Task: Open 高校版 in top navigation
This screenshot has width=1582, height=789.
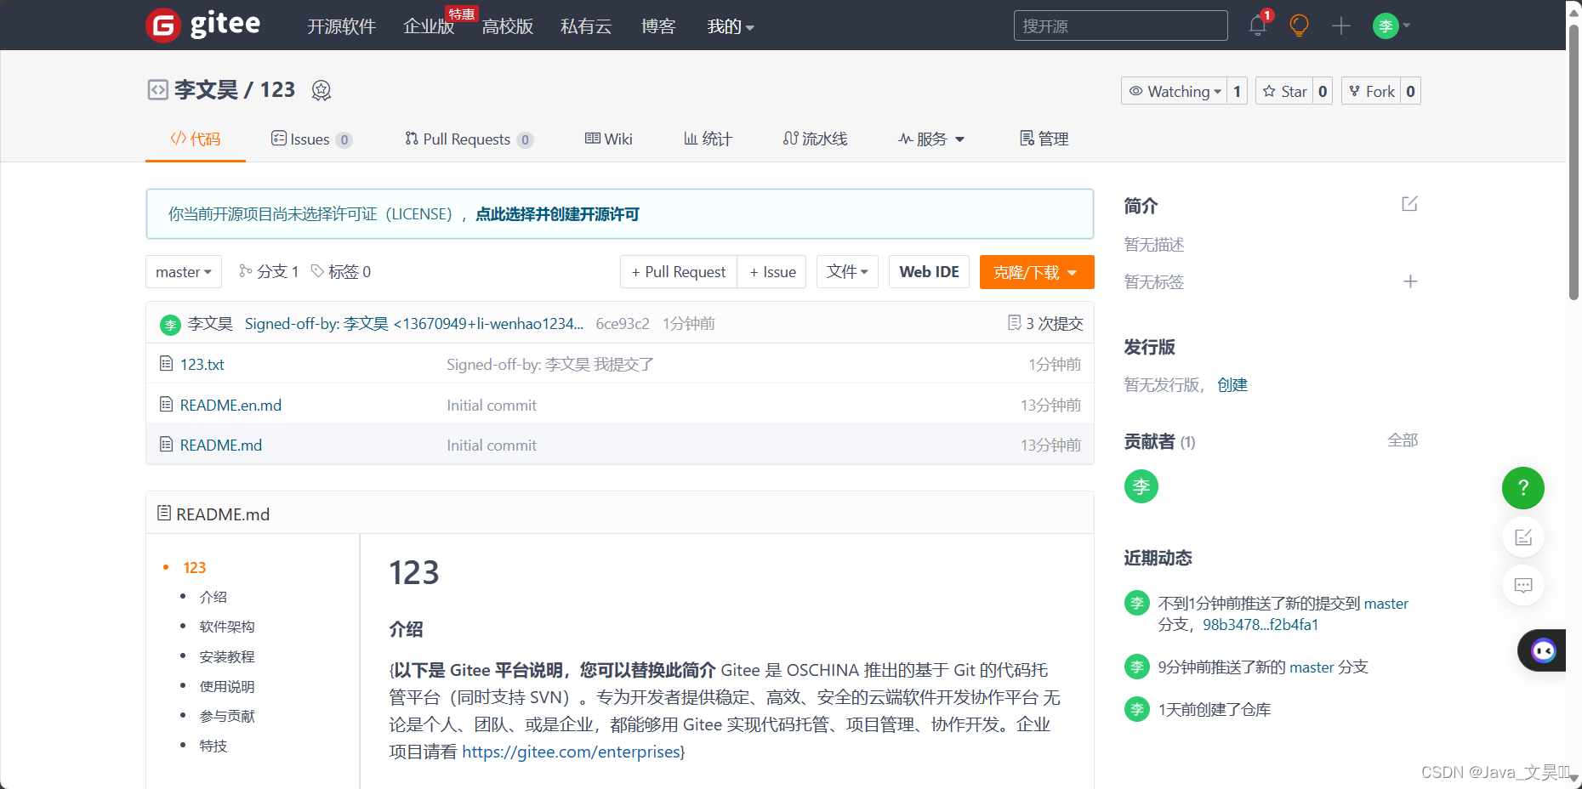Action: click(507, 26)
